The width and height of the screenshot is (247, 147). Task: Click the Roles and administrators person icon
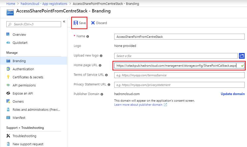coord(8,109)
